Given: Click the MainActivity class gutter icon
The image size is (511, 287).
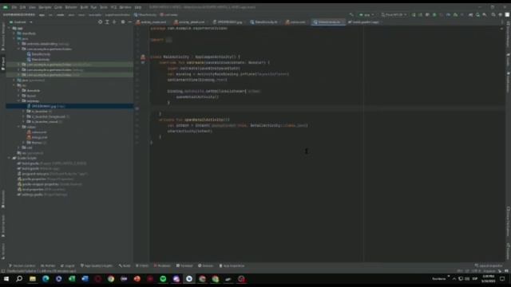Looking at the screenshot, I should (143, 57).
